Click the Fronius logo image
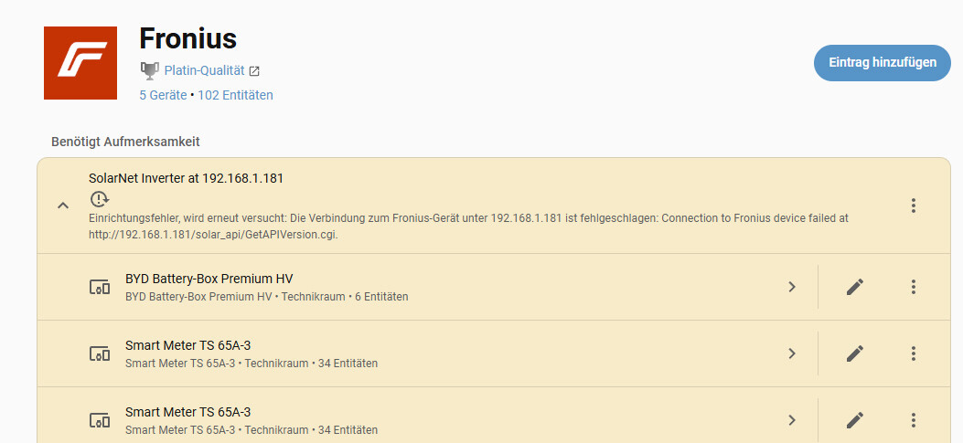The image size is (963, 443). pyautogui.click(x=80, y=63)
